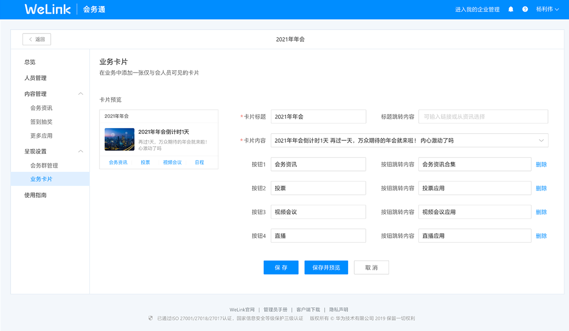The height and width of the screenshot is (331, 569).
Task: Collapse the 内容管理 sidebar section
Action: point(80,94)
